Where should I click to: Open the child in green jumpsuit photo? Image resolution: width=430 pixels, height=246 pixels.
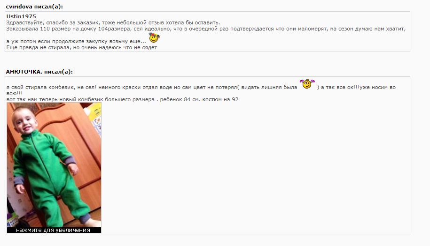[x=54, y=165]
